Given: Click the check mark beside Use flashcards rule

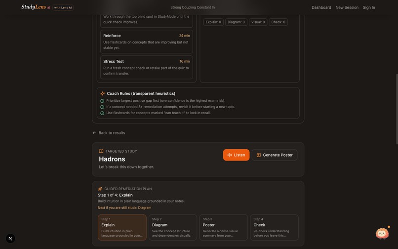Looking at the screenshot, I should coord(102,113).
